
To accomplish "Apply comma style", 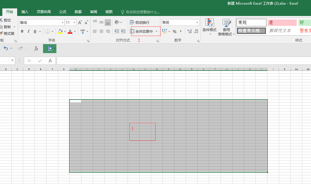I will coord(181,31).
